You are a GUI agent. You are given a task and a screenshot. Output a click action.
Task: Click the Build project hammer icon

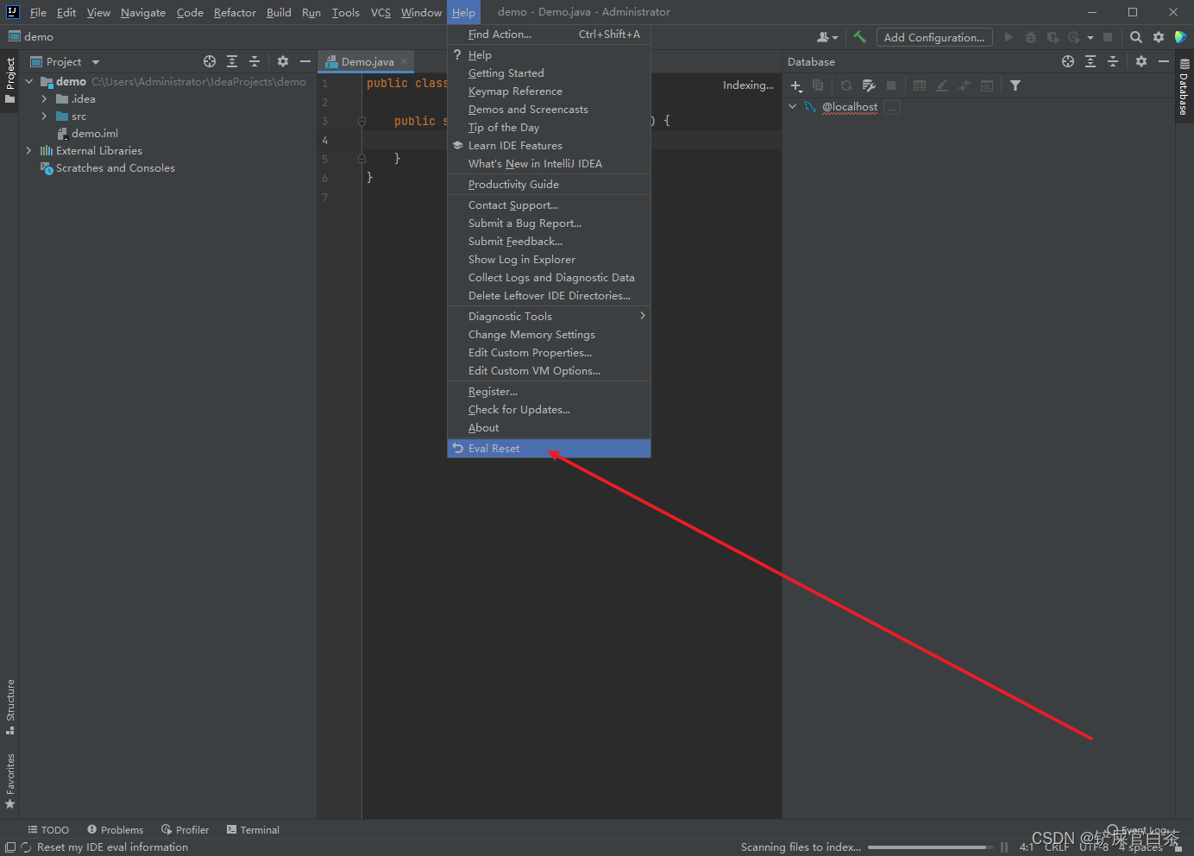click(x=859, y=37)
